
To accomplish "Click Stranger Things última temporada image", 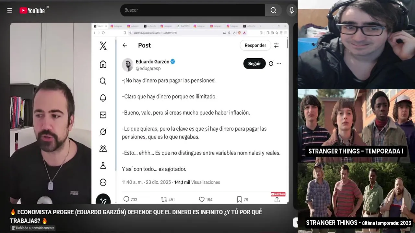I will pyautogui.click(x=356, y=197).
